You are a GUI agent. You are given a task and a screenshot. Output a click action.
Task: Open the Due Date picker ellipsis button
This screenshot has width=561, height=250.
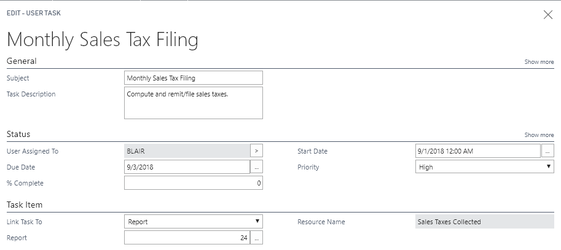[256, 167]
